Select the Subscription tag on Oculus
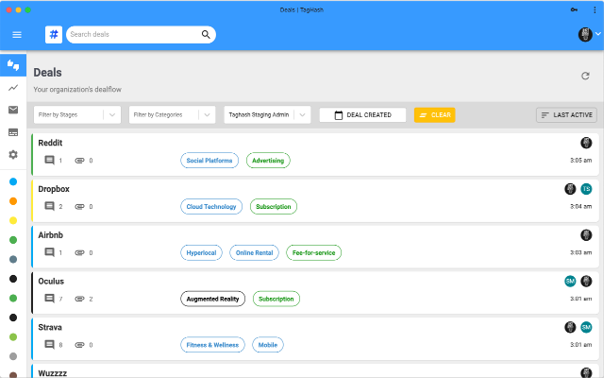Viewport: 604px width, 378px height. [277, 299]
